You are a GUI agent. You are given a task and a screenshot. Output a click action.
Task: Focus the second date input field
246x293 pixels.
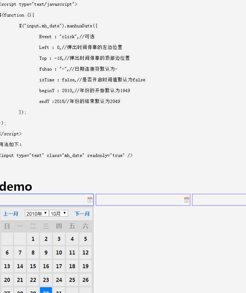pyautogui.click(x=143, y=200)
